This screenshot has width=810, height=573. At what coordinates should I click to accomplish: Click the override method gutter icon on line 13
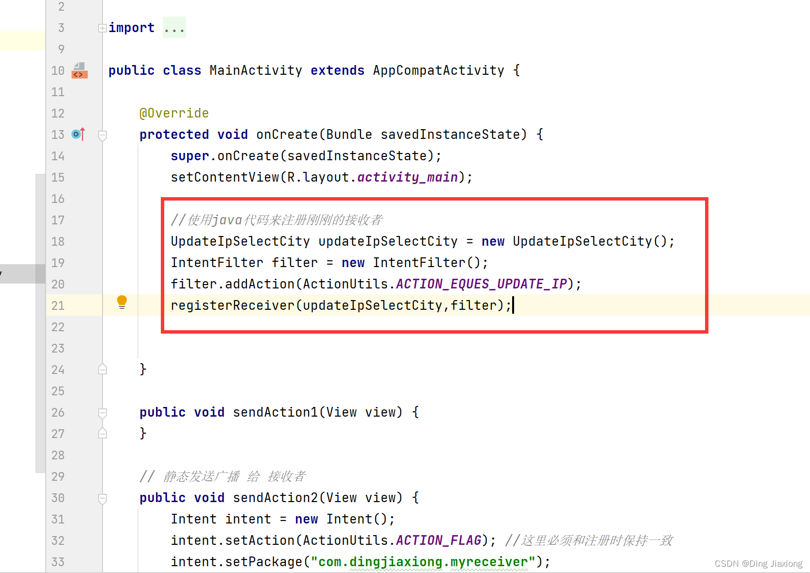tap(78, 134)
